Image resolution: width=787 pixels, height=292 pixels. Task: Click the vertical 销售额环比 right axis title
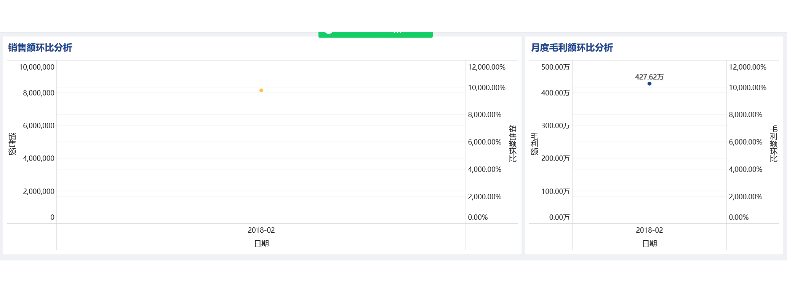[x=513, y=144]
